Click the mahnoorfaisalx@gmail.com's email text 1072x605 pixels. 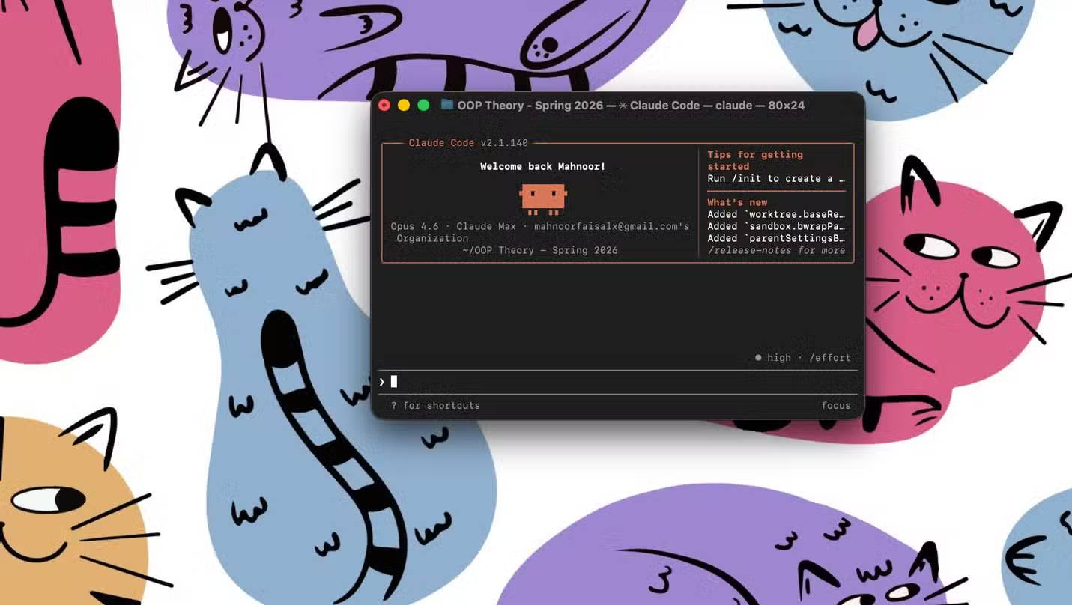611,226
